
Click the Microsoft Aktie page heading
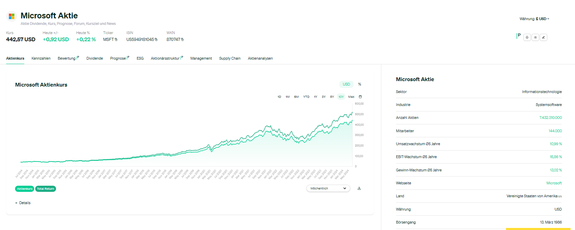click(49, 16)
